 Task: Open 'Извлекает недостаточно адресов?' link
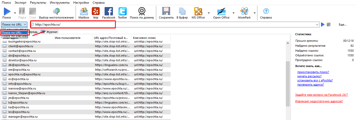tap(319, 101)
